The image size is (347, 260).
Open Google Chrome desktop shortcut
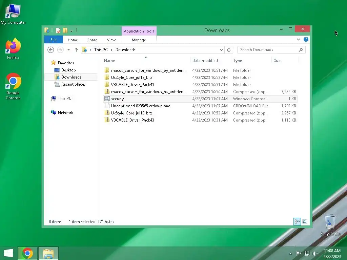[13, 86]
